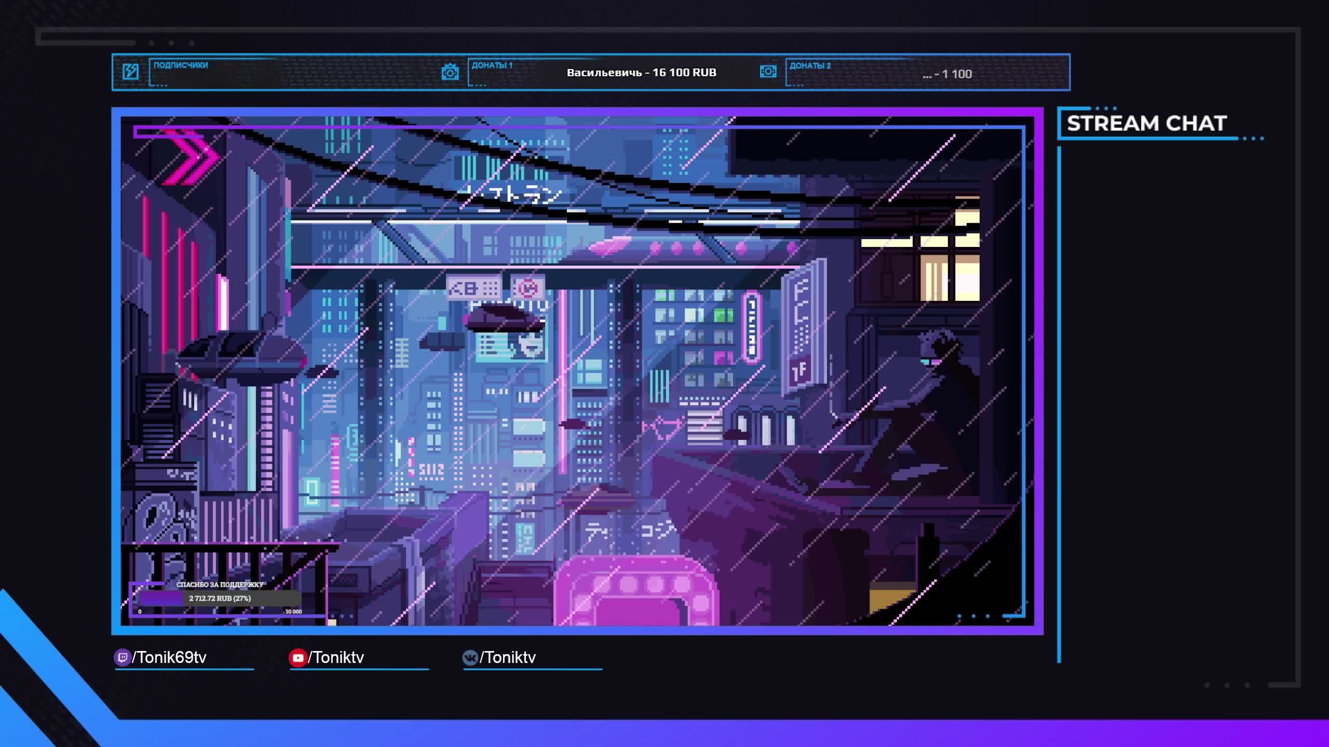
Task: Click the ДОНАТЫ 2 panel label
Action: click(810, 66)
